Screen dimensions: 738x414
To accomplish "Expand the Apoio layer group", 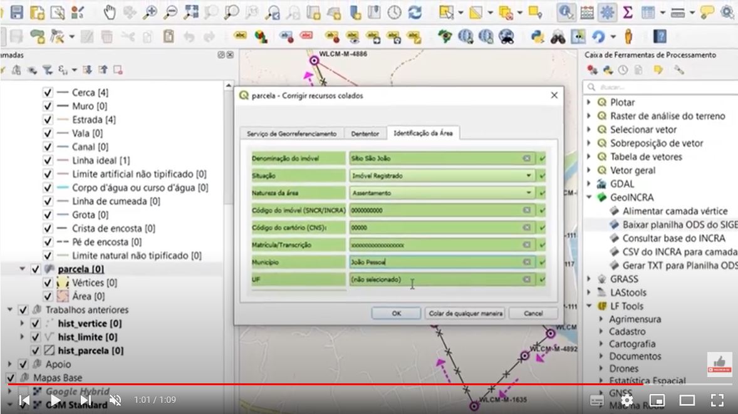I will click(10, 364).
